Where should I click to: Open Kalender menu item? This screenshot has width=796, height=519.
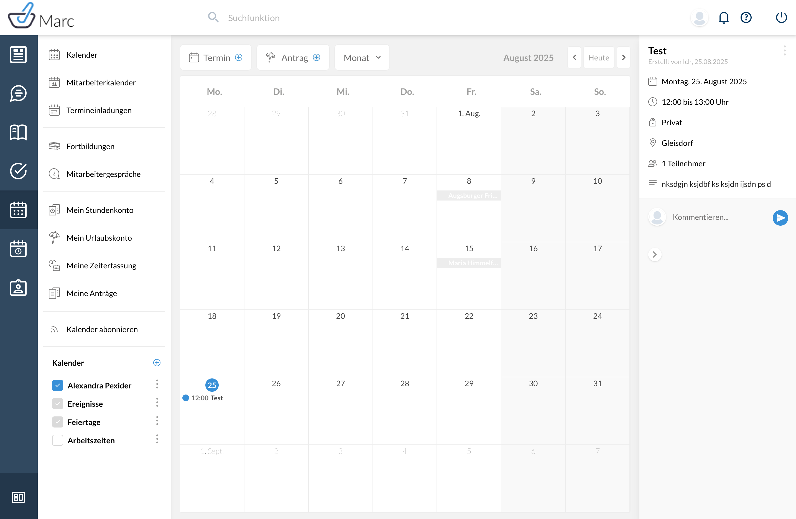[104, 55]
